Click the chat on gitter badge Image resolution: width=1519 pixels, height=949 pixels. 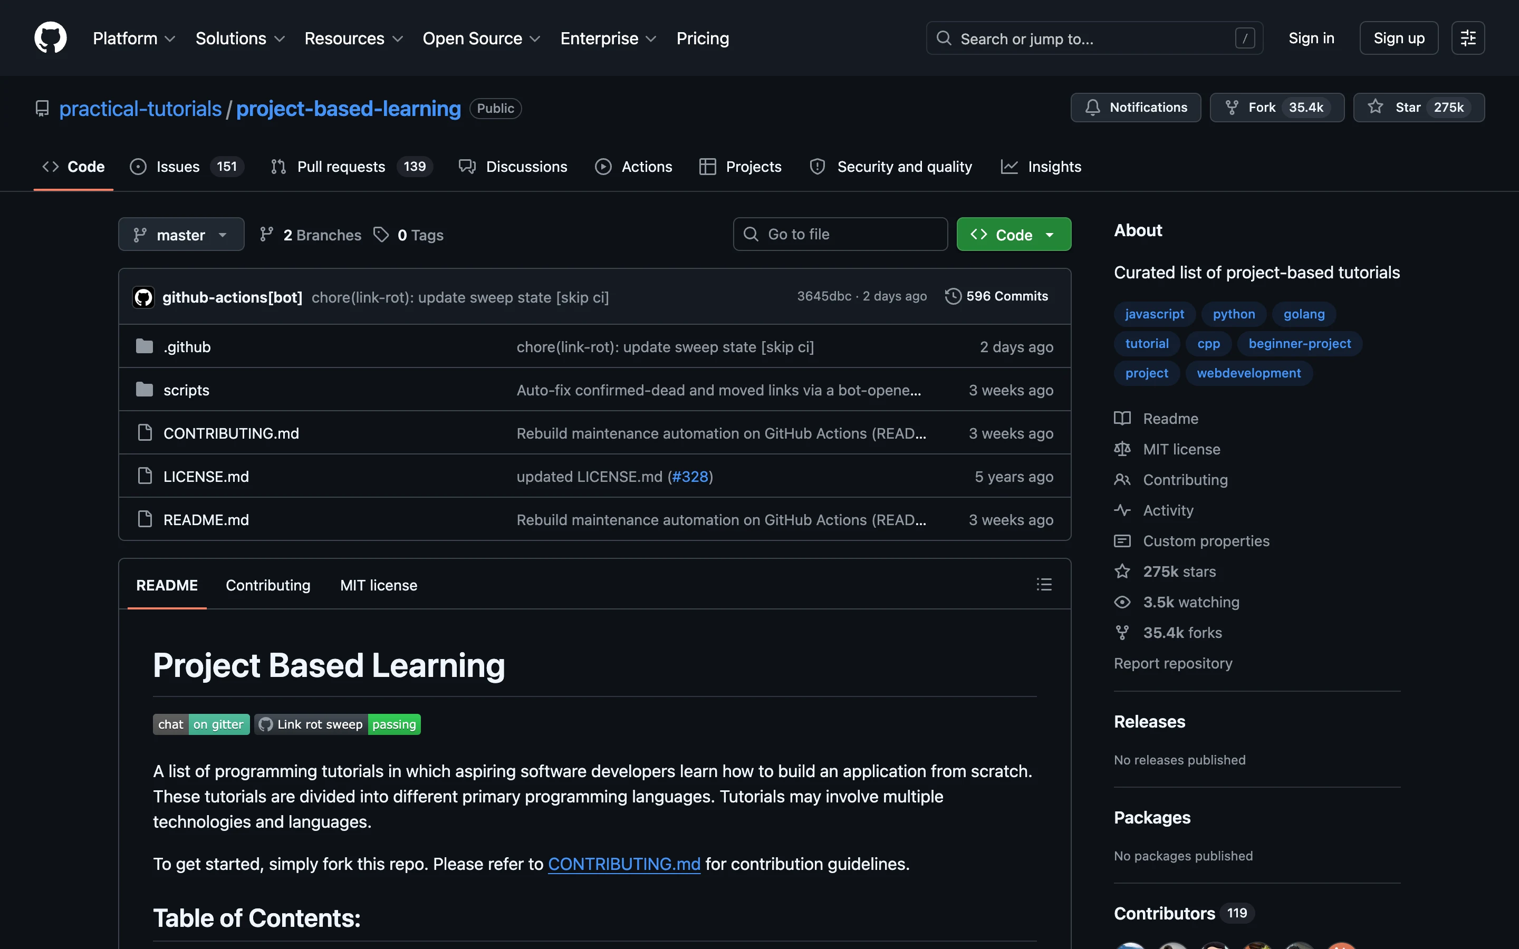click(x=201, y=724)
